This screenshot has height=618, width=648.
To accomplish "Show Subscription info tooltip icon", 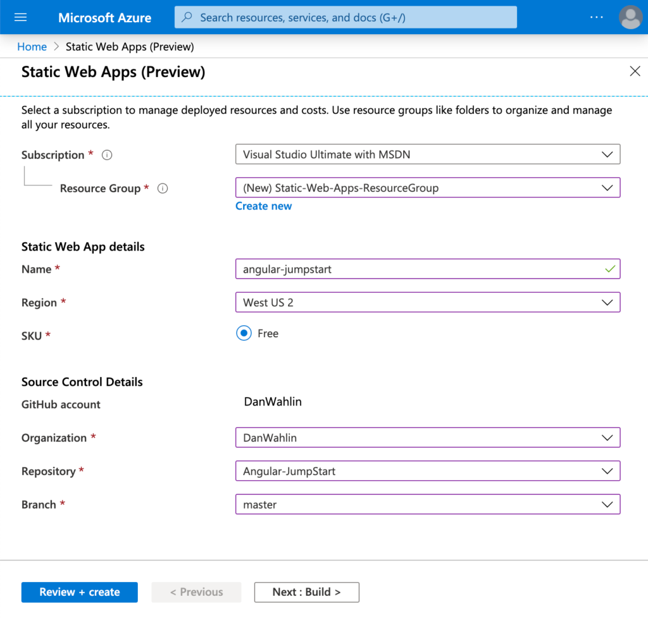I will [x=107, y=155].
